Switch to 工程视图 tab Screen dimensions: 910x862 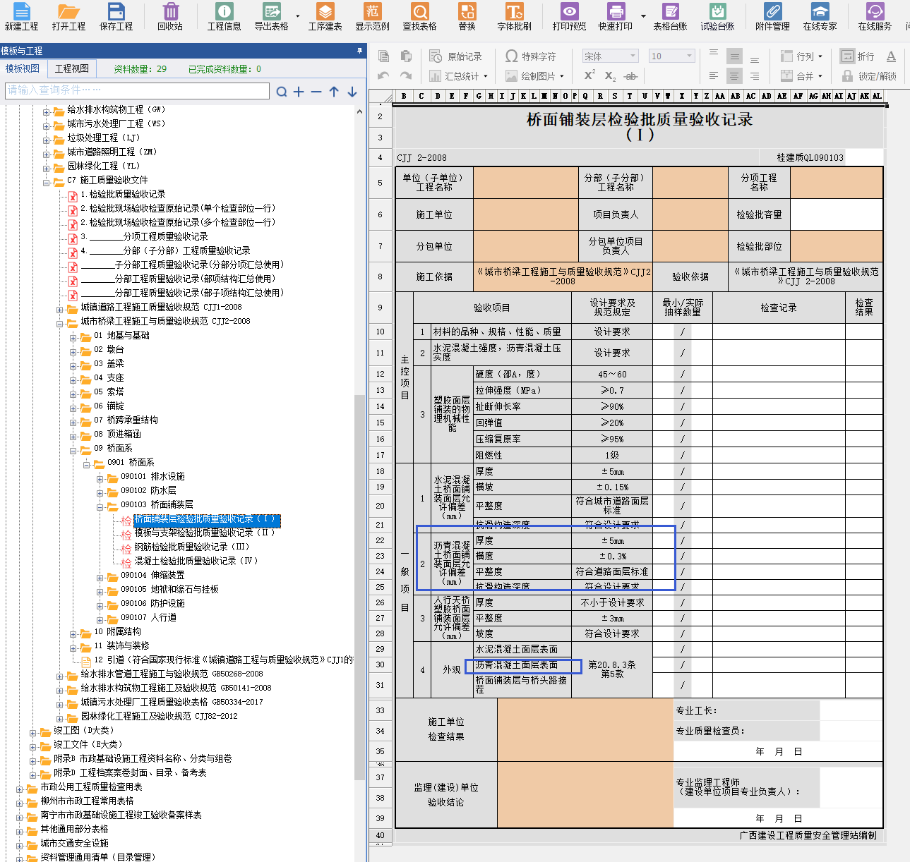pos(73,68)
